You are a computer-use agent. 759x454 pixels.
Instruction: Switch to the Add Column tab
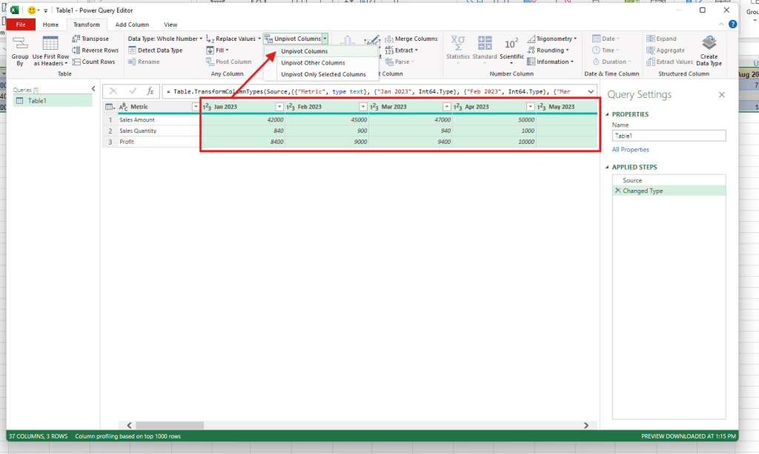tap(132, 24)
